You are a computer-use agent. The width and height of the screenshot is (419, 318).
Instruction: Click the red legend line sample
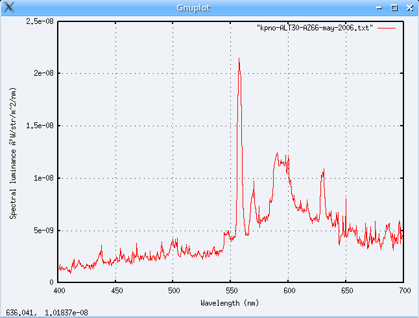pyautogui.click(x=387, y=29)
